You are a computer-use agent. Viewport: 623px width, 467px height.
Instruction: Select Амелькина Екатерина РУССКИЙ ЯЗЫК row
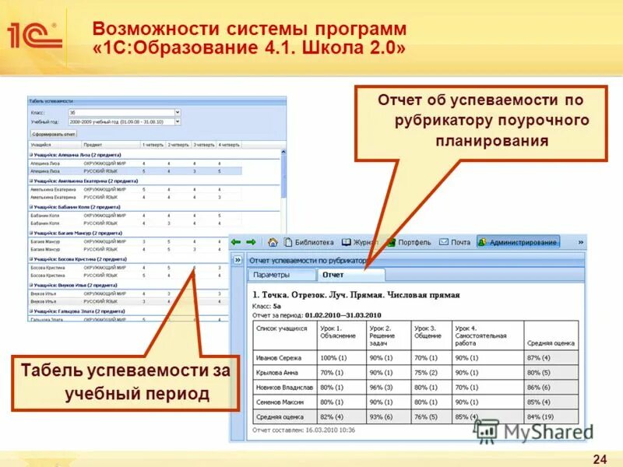(135, 197)
